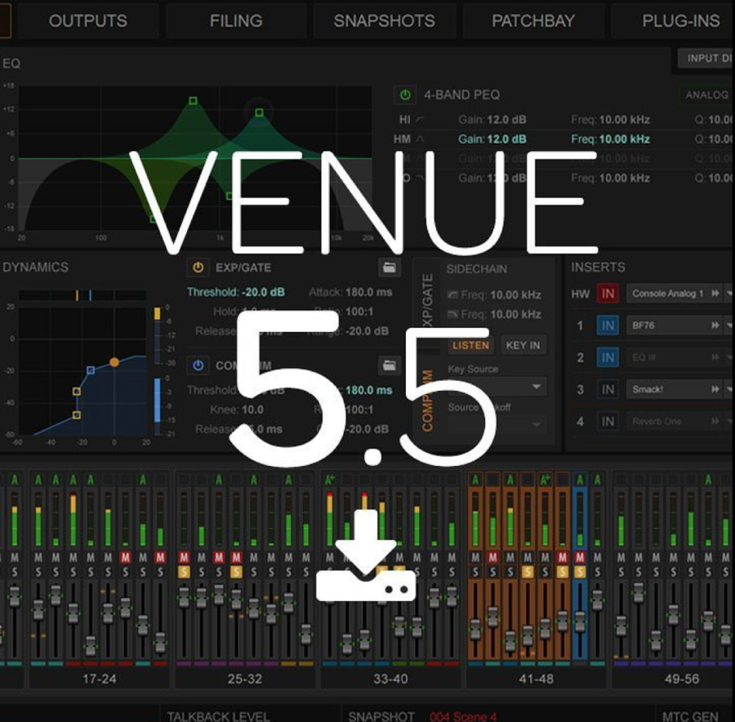Click the compressor power icon
The width and height of the screenshot is (735, 722).
tap(197, 365)
